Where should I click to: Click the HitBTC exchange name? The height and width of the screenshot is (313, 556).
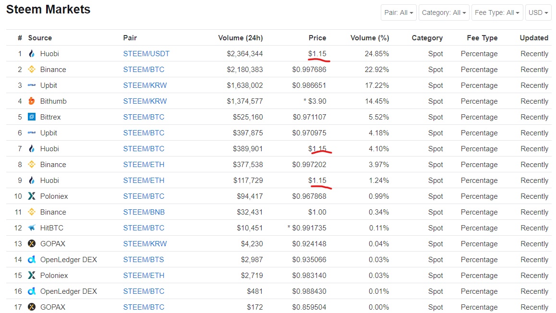[51, 228]
